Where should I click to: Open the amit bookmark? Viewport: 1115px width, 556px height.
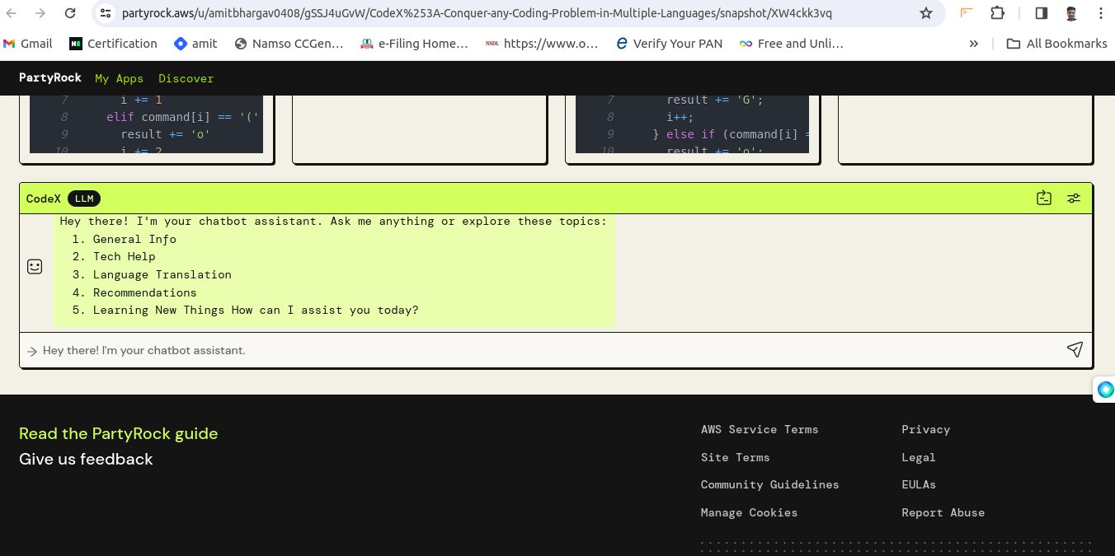pos(195,44)
